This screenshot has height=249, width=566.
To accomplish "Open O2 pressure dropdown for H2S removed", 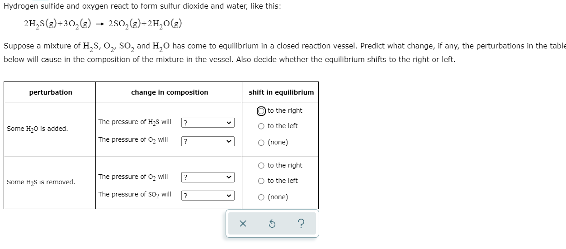I will coord(208,177).
